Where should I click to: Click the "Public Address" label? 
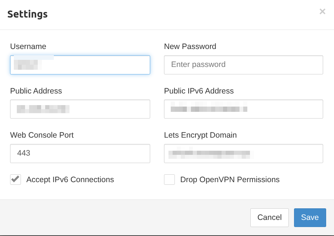36,91
